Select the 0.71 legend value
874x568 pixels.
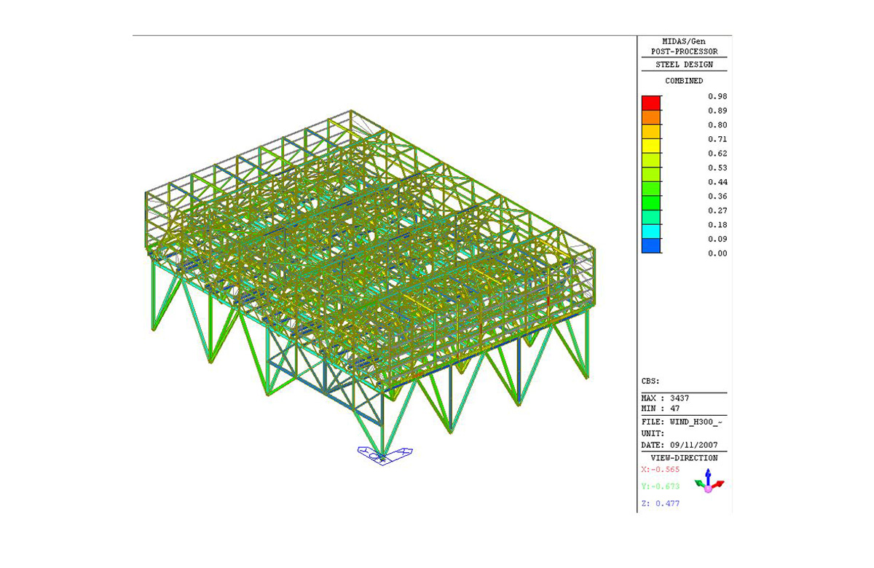(x=717, y=139)
